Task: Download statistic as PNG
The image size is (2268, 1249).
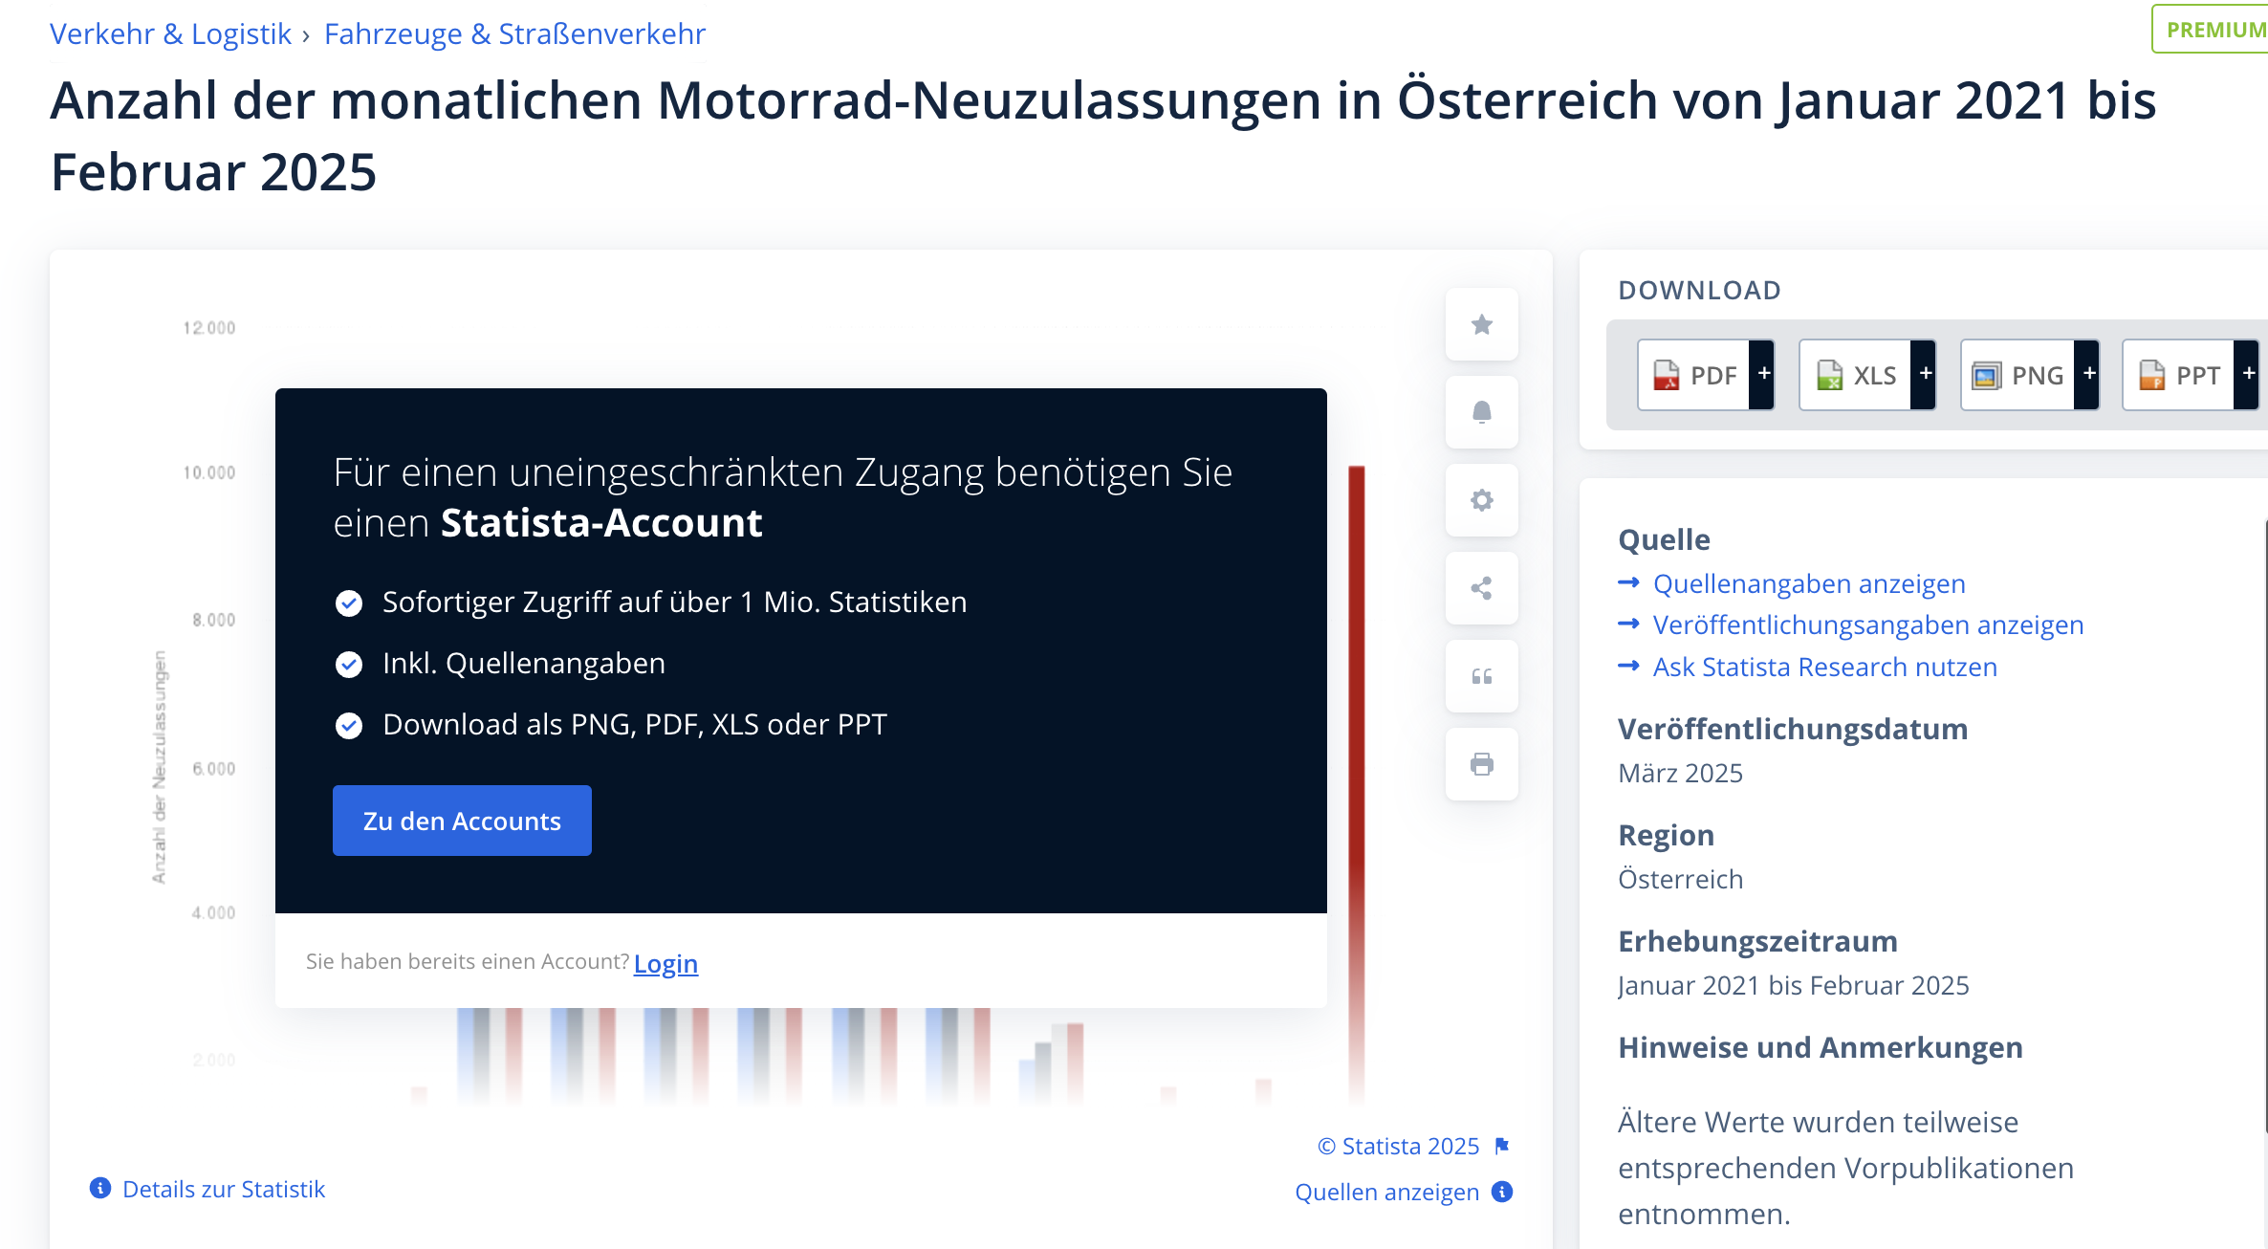Action: pyautogui.click(x=2017, y=375)
